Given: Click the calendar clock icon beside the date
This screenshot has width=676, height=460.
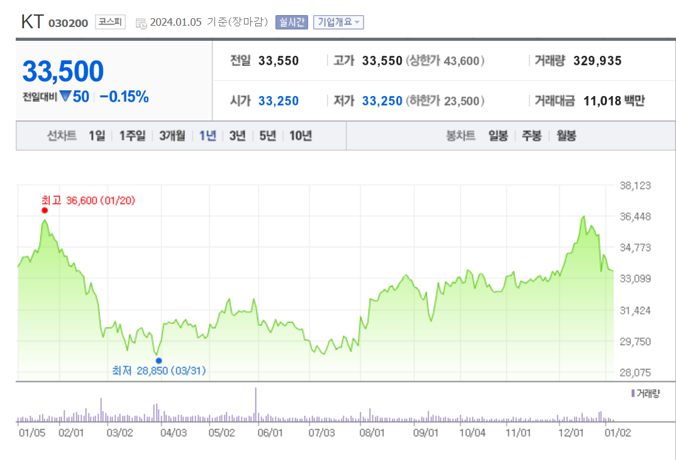Looking at the screenshot, I should (x=141, y=23).
